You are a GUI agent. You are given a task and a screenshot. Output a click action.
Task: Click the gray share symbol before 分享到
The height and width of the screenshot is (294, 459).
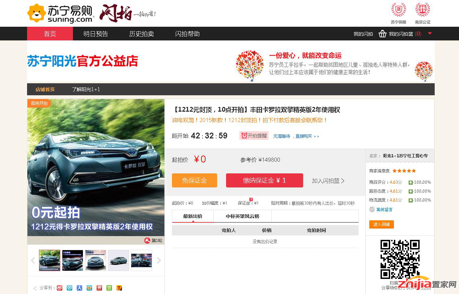coord(35,288)
